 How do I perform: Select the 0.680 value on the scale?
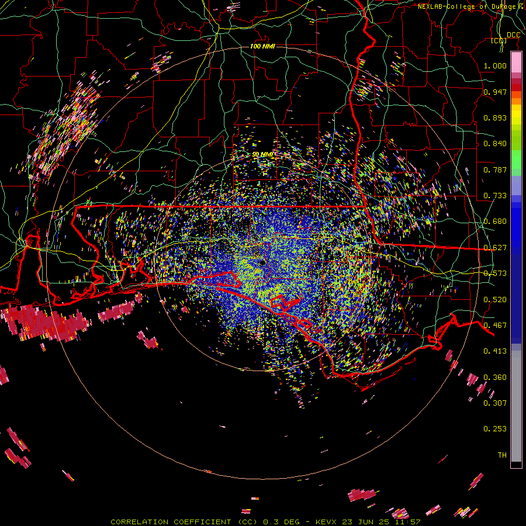[x=495, y=222]
